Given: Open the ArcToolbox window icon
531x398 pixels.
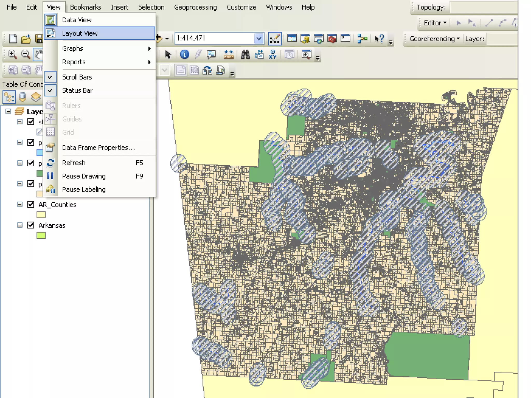Looking at the screenshot, I should [332, 39].
